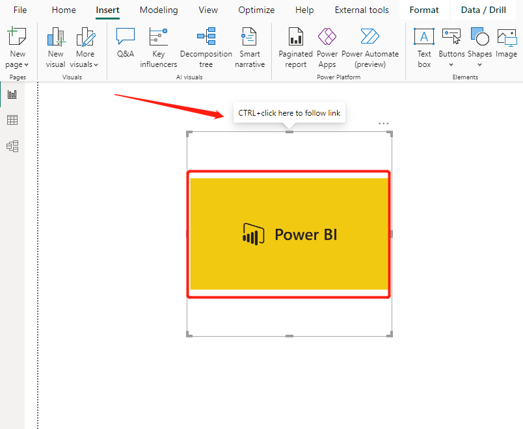Switch to Report view in sidebar

click(x=12, y=94)
